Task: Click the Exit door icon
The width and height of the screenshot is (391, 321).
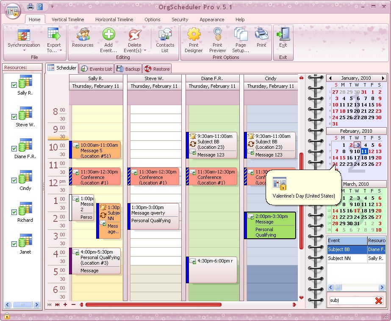Action: click(283, 34)
